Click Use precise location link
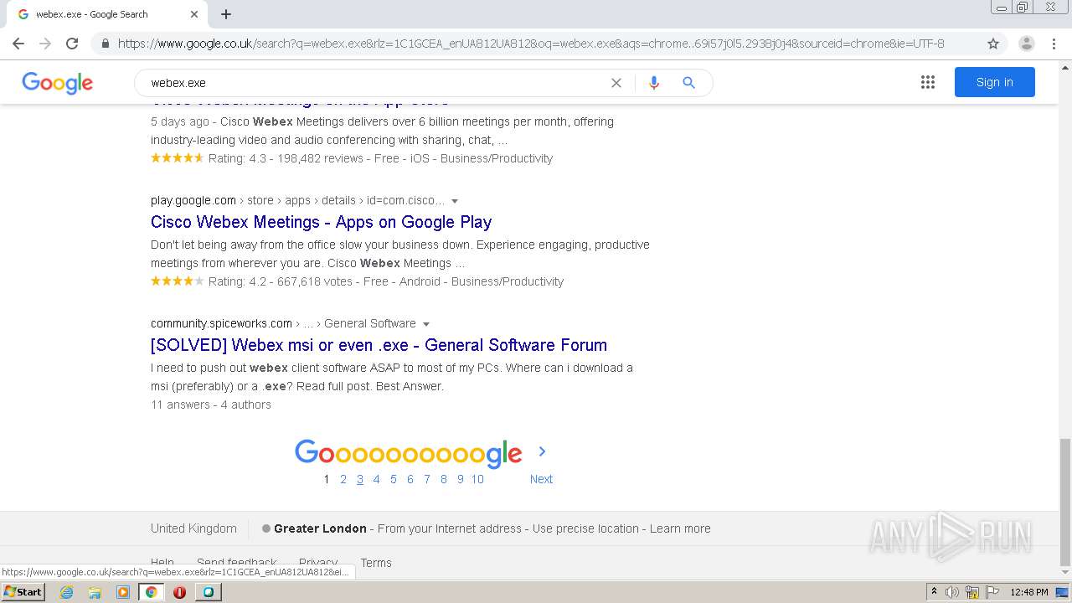The width and height of the screenshot is (1072, 603). 585,528
